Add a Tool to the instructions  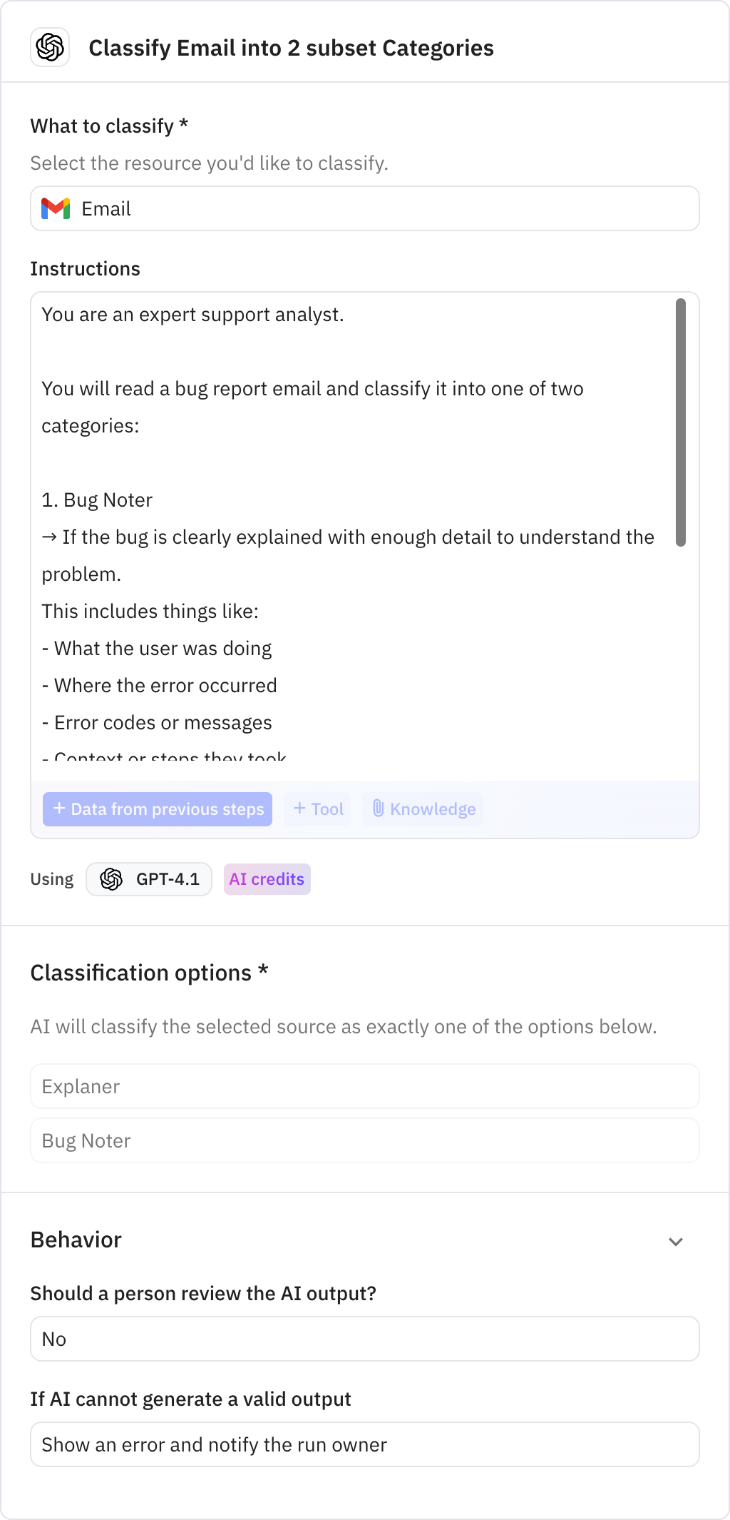(317, 809)
